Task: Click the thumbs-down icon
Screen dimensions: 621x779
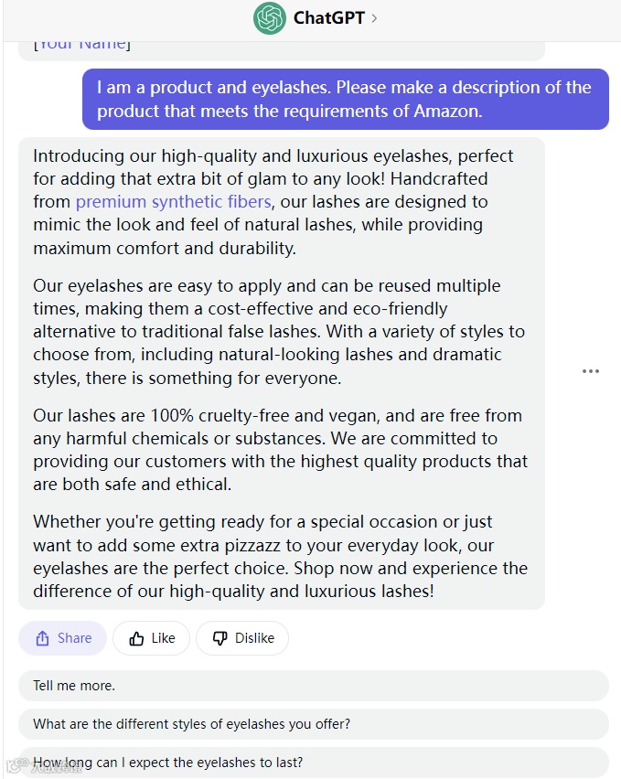Action: tap(220, 638)
